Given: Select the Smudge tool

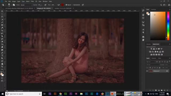Looking at the screenshot, I should [2, 47].
